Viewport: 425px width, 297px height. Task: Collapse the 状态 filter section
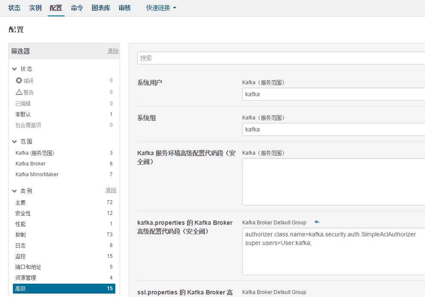coord(15,69)
